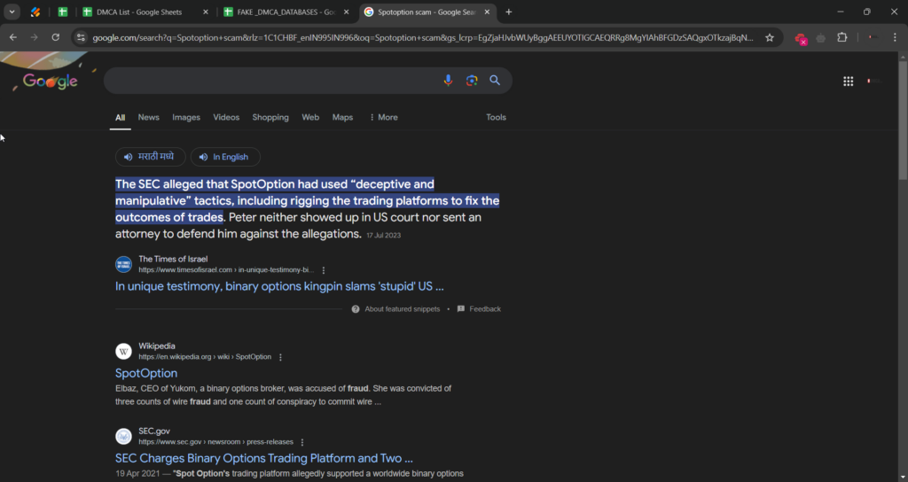Bookmark this page with the star icon
This screenshot has height=482, width=908.
click(x=770, y=37)
